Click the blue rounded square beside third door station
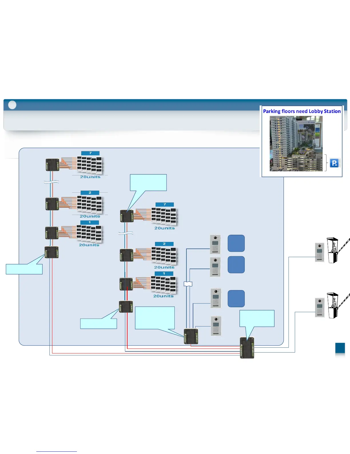 [x=236, y=298]
